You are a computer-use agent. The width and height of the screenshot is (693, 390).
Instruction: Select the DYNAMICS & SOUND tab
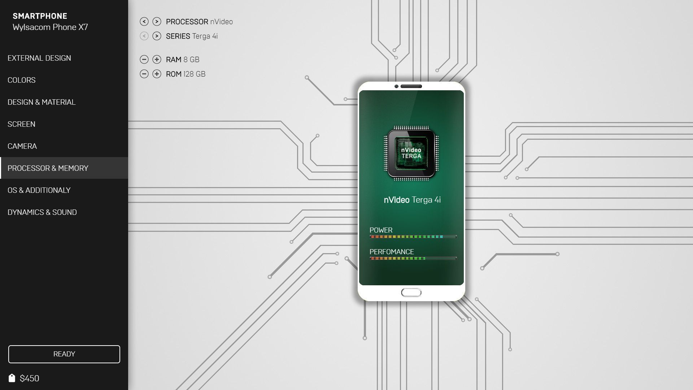(x=42, y=212)
